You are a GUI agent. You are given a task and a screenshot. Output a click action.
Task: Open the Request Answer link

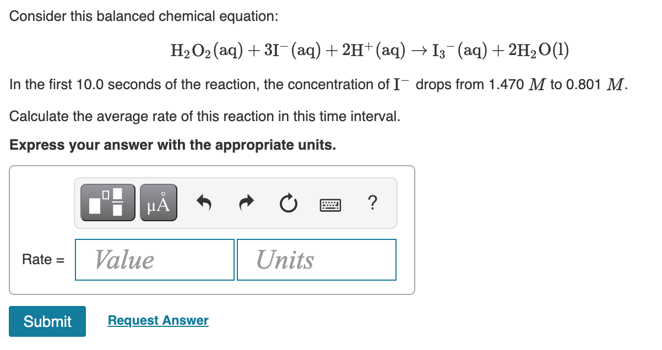(158, 320)
